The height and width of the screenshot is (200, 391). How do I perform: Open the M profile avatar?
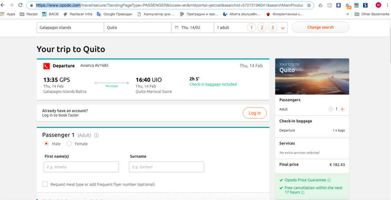click(378, 5)
